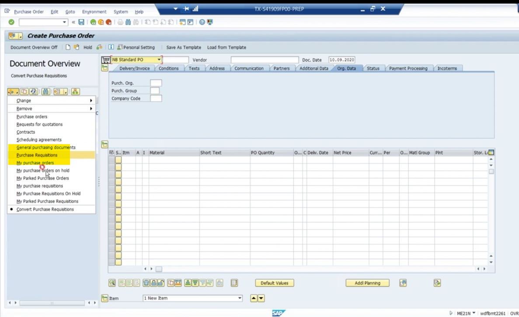Choose My purchase orders on hold
519x317 pixels.
43,171
